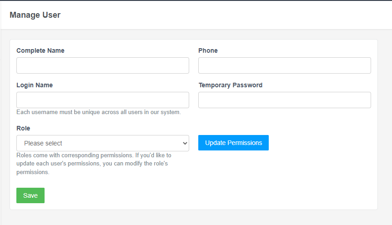The height and width of the screenshot is (225, 392).
Task: Click the Complete Name input field
Action: (102, 65)
